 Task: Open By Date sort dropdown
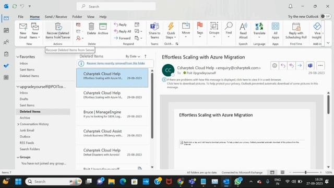point(133,56)
